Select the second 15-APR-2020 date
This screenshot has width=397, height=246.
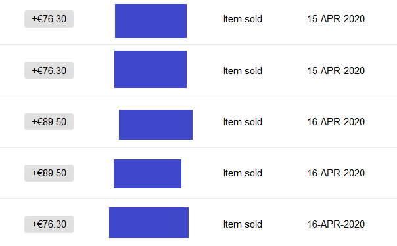[336, 71]
